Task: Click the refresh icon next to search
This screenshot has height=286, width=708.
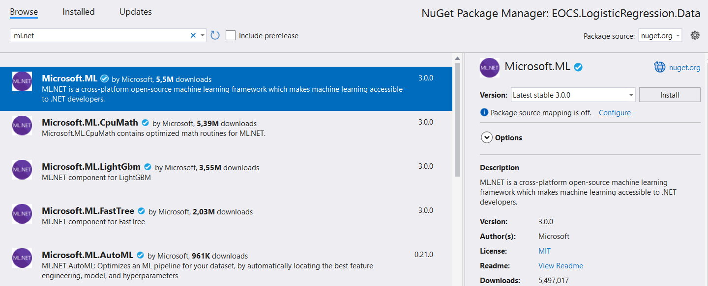Action: [215, 35]
